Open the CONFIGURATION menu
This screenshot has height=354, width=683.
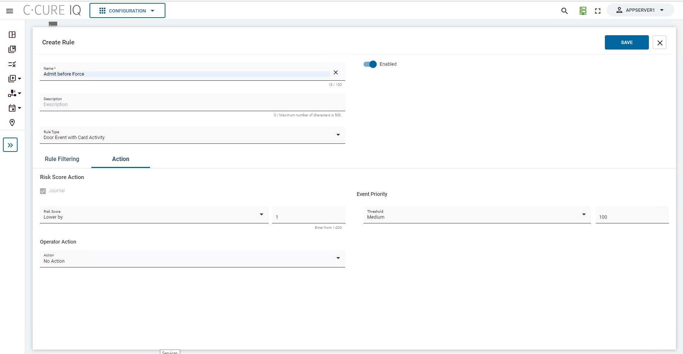pyautogui.click(x=127, y=11)
